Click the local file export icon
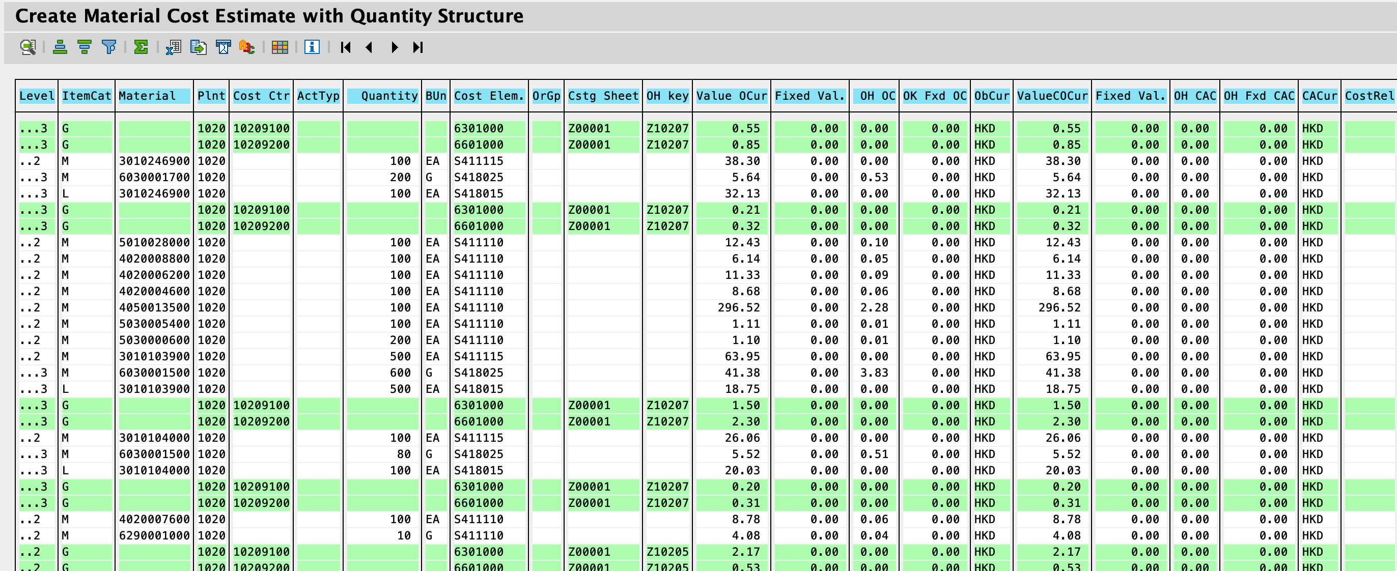The height and width of the screenshot is (571, 1397). 199,47
